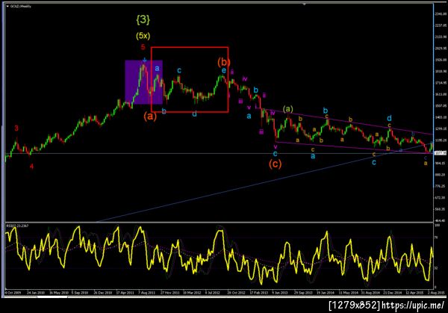Select the orange (a) correction label
Image resolution: width=448 pixels, height=313 pixels.
coord(150,116)
